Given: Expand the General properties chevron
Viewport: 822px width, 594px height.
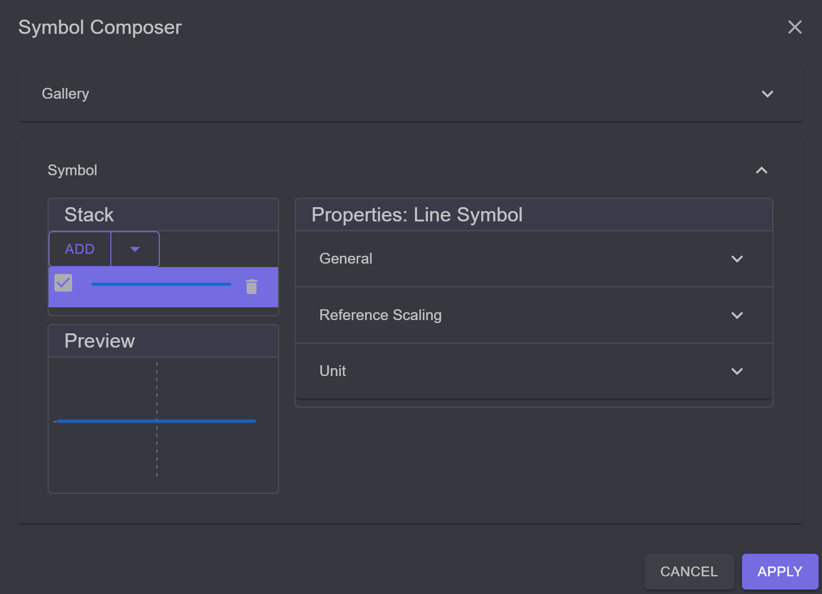Looking at the screenshot, I should [737, 259].
